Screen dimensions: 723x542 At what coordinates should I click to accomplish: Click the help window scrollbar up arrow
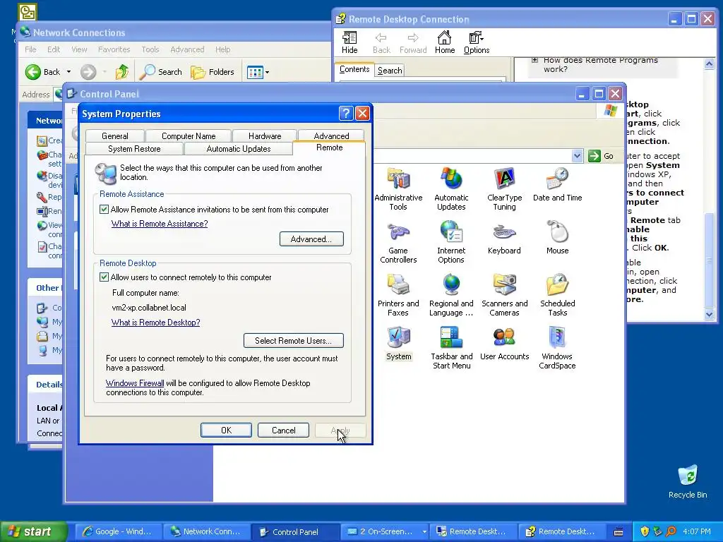click(709, 64)
